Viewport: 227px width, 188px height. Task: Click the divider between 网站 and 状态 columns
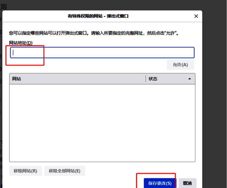[146, 79]
